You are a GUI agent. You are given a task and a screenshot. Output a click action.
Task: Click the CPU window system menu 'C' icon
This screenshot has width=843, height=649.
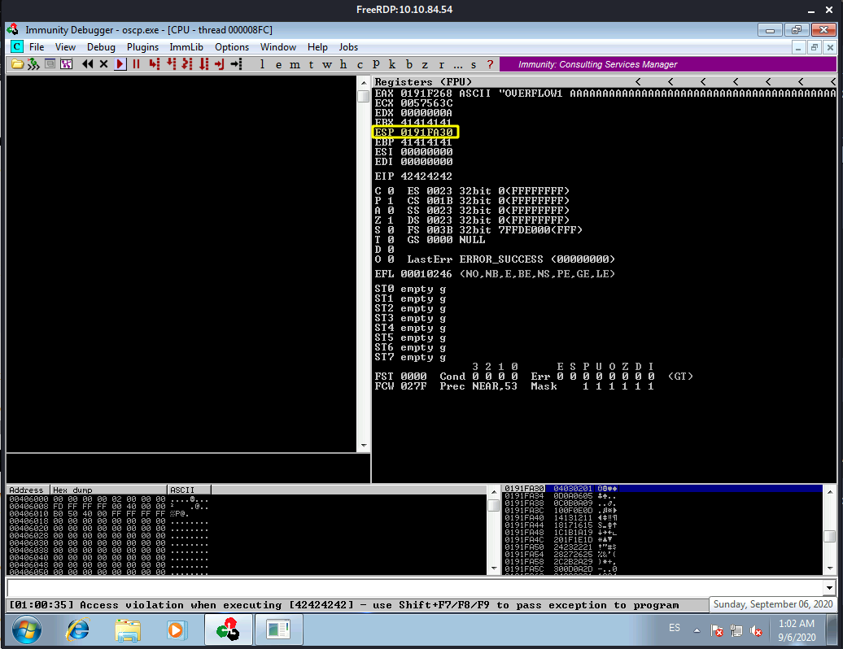tap(16, 46)
